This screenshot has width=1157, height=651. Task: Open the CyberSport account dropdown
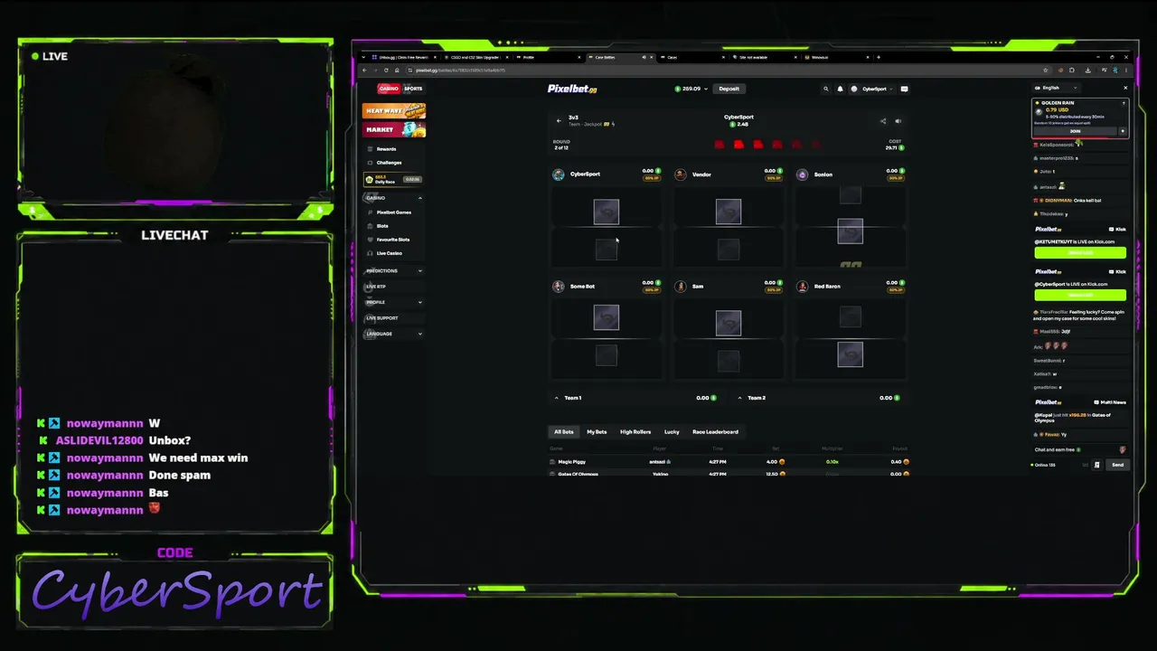tap(873, 89)
